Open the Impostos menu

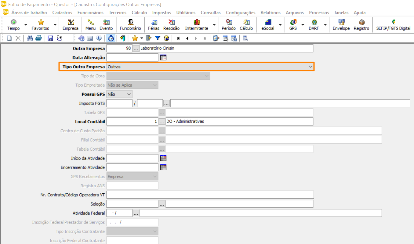click(162, 13)
